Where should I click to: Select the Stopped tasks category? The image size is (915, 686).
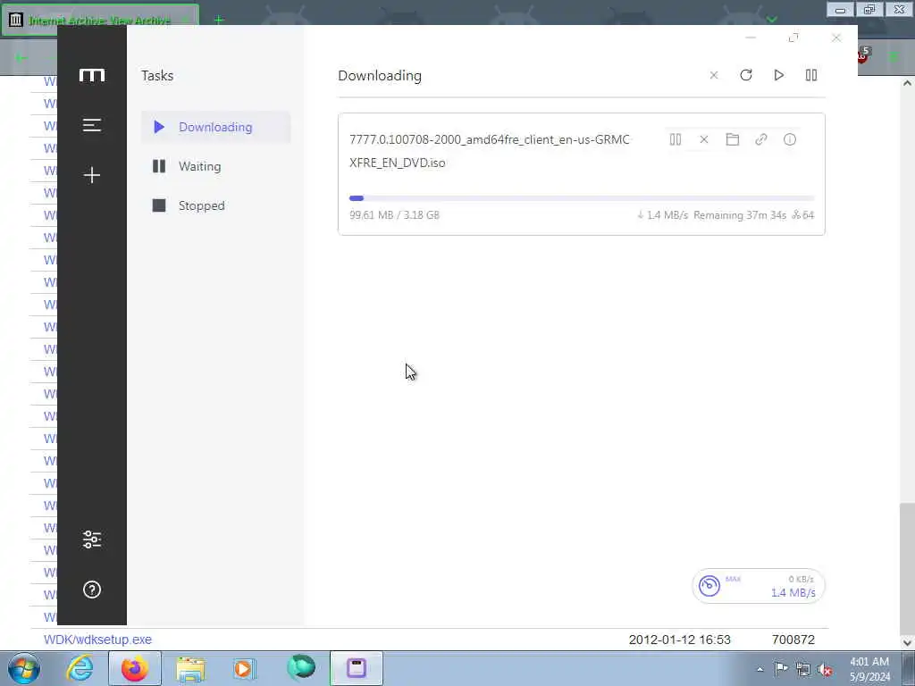(216, 205)
